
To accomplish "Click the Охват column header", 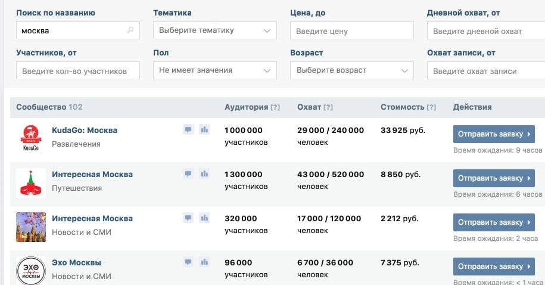I will click(309, 107).
